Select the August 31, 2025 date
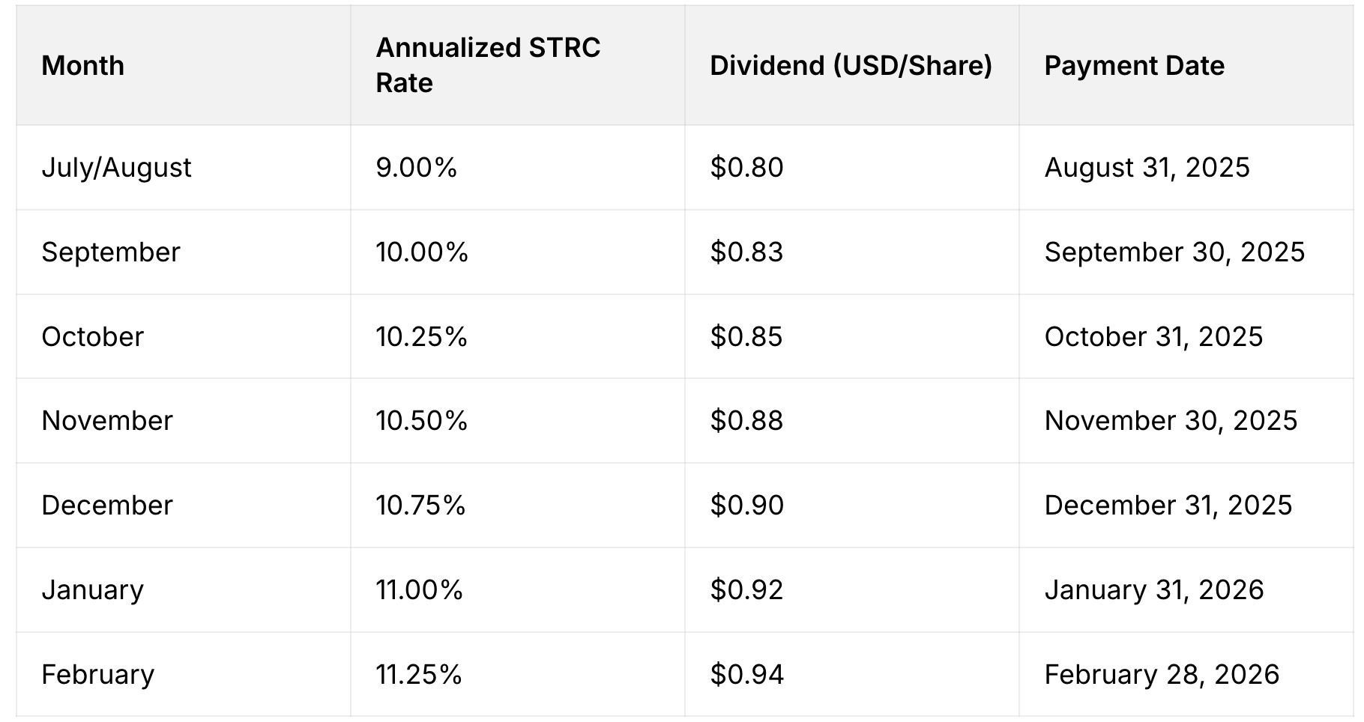The image size is (1364, 722). pyautogui.click(x=1147, y=167)
